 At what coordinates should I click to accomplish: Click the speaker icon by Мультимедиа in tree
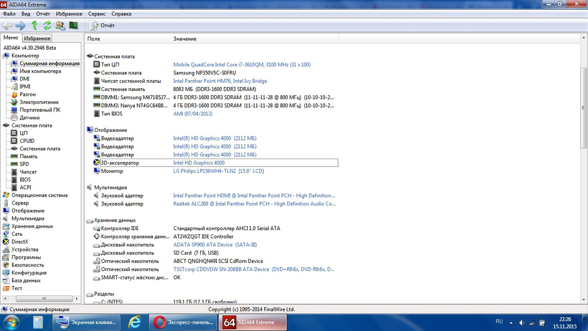coord(6,218)
